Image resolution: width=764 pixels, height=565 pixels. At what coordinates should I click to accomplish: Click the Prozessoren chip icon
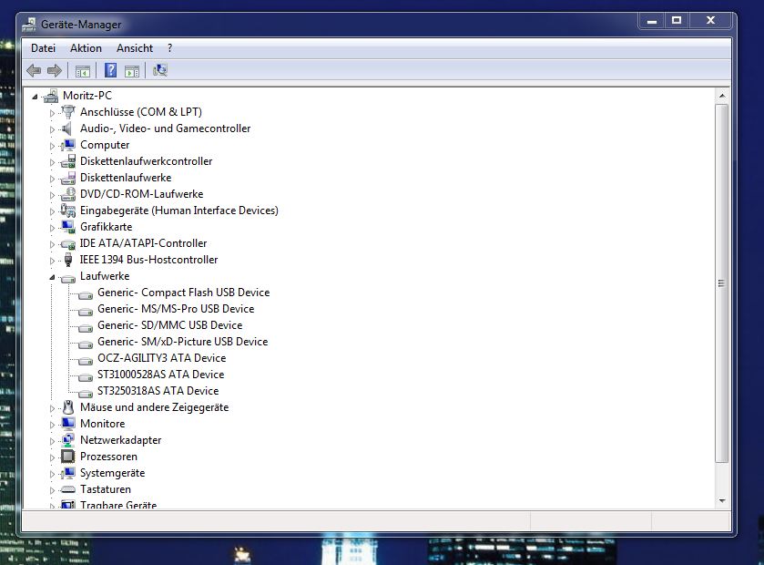[x=67, y=457]
